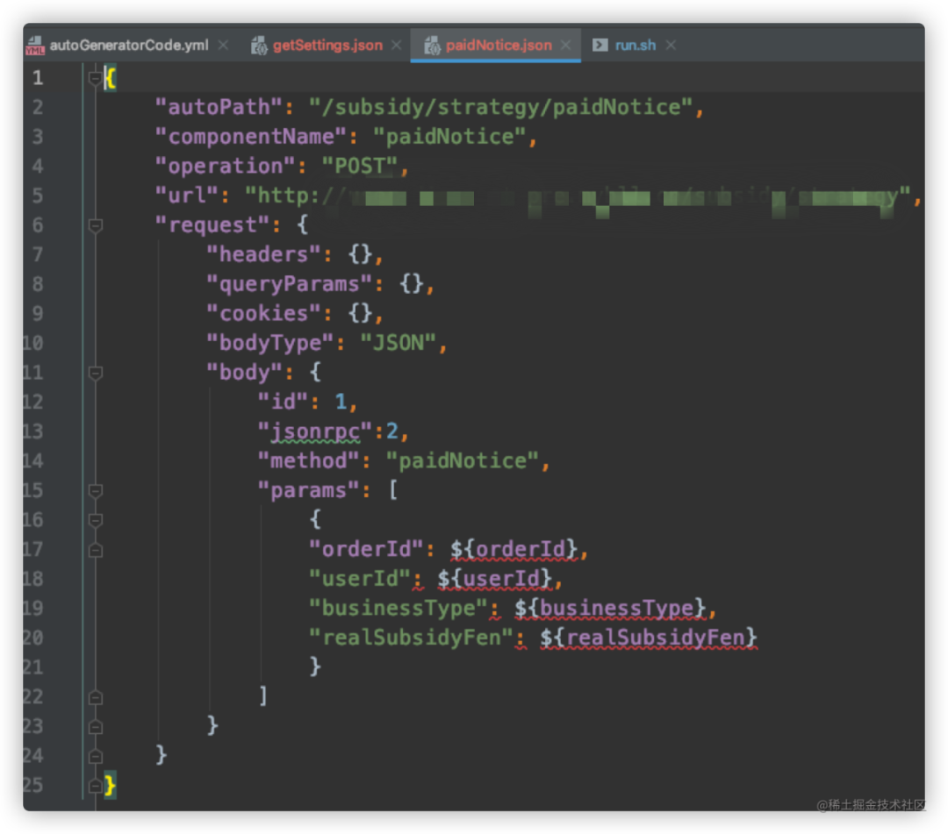Screen dimensions: 948x834
Task: Click the fold end marker on line 24
Action: click(x=95, y=756)
